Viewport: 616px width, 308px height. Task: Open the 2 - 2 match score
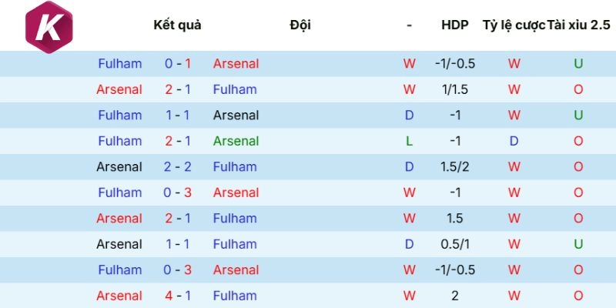pyautogui.click(x=178, y=167)
